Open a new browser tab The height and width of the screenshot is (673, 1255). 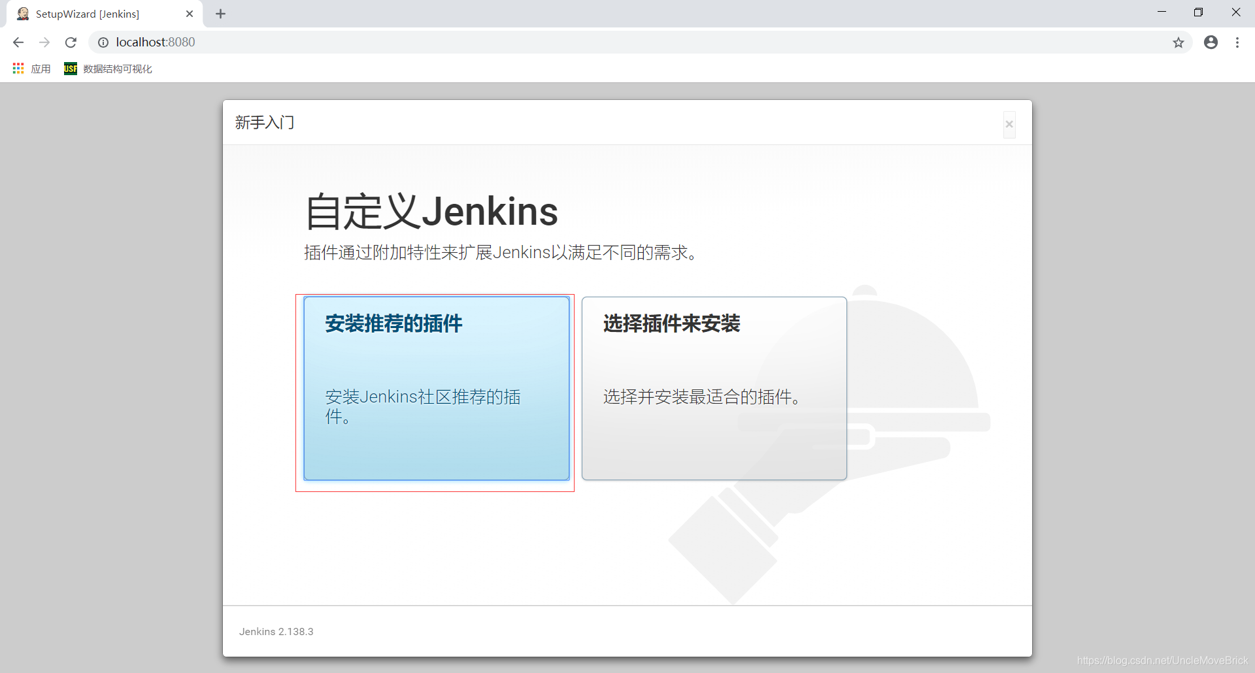(x=220, y=14)
